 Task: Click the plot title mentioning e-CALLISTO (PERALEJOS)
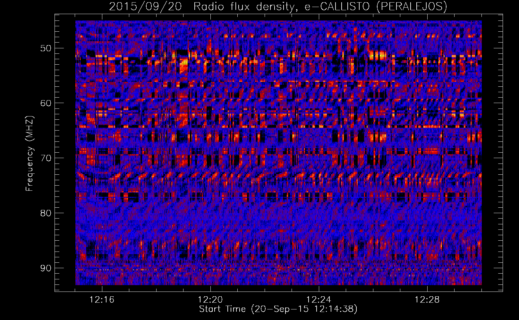tap(278, 6)
